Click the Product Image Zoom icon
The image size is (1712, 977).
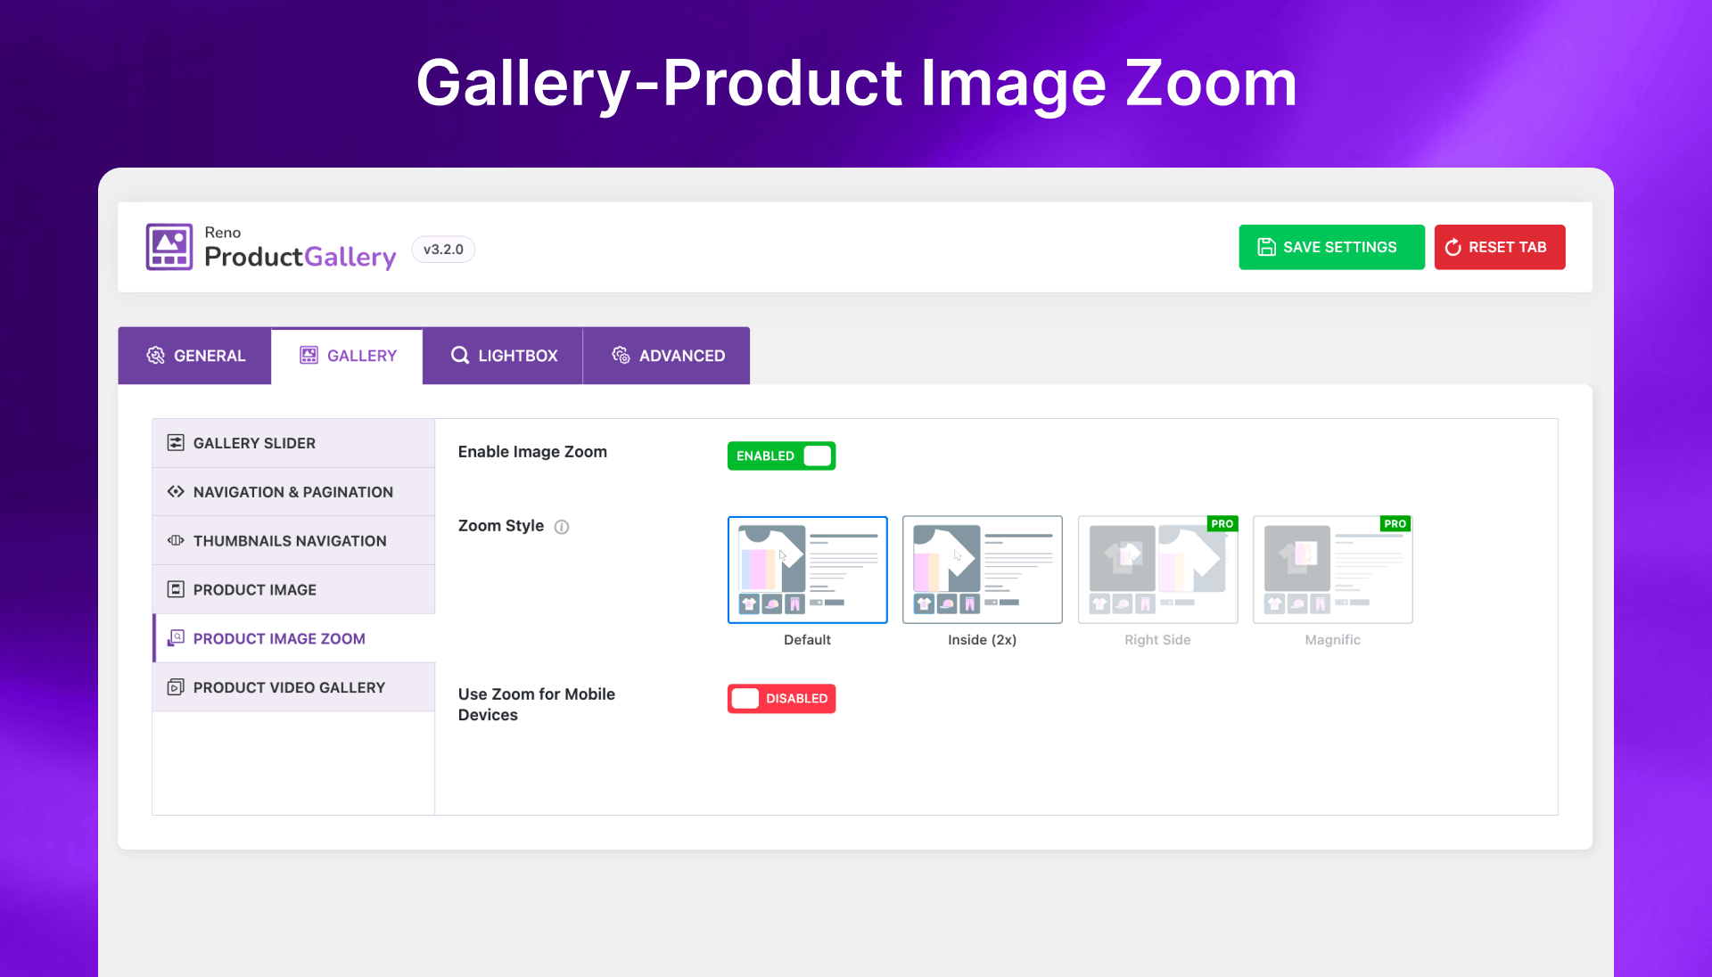click(x=176, y=638)
